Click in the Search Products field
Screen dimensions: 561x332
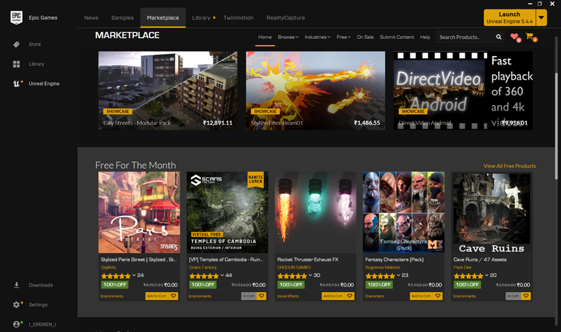click(465, 37)
